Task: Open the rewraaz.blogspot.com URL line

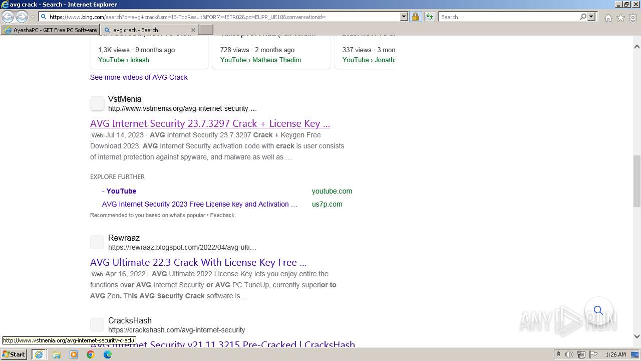Action: (x=182, y=247)
